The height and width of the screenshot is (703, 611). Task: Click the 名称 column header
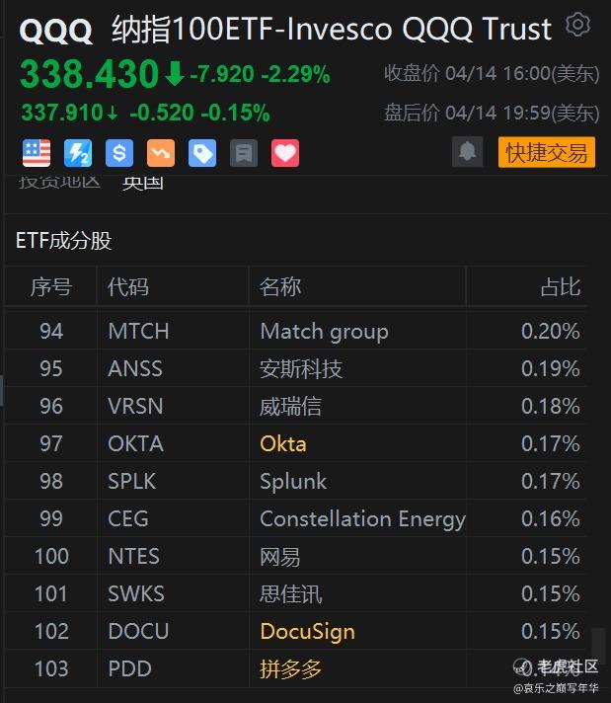280,287
